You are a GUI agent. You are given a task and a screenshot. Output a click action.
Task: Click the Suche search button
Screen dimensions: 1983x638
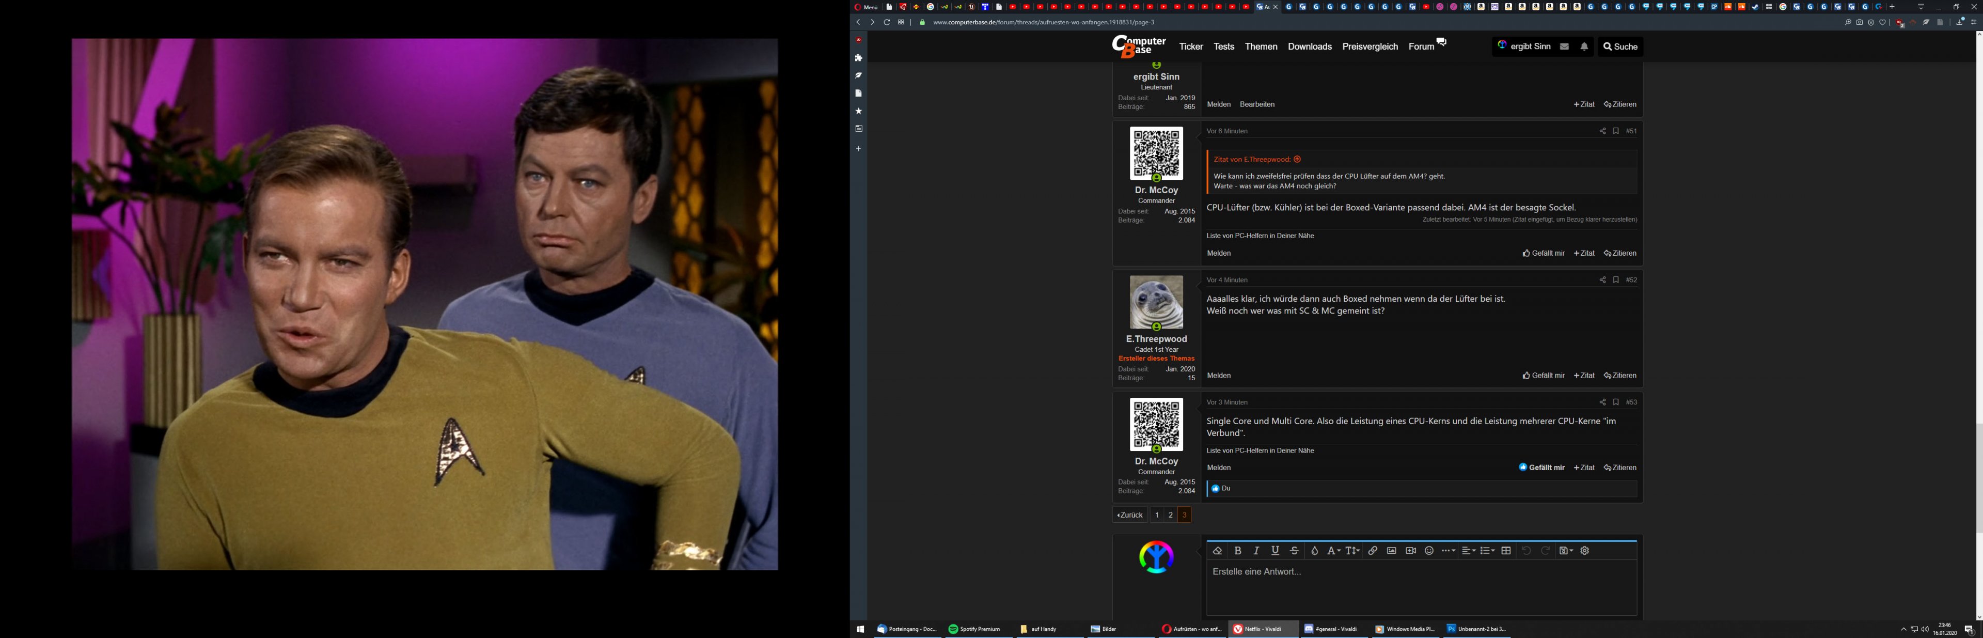coord(1619,47)
